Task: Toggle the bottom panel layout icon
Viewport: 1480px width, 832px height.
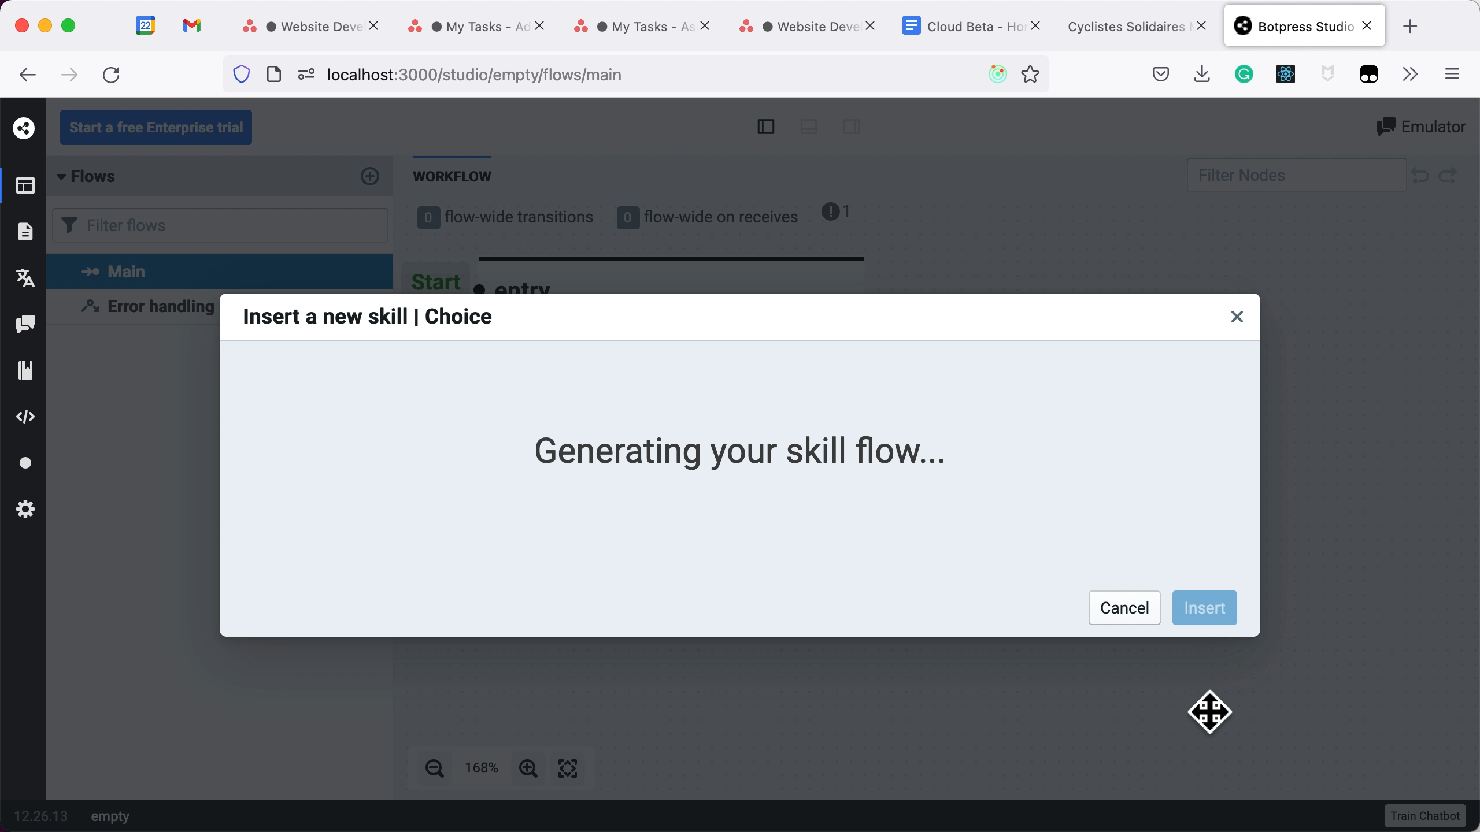Action: pos(808,127)
